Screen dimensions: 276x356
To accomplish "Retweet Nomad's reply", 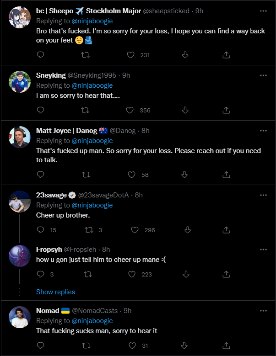I will 85,345.
